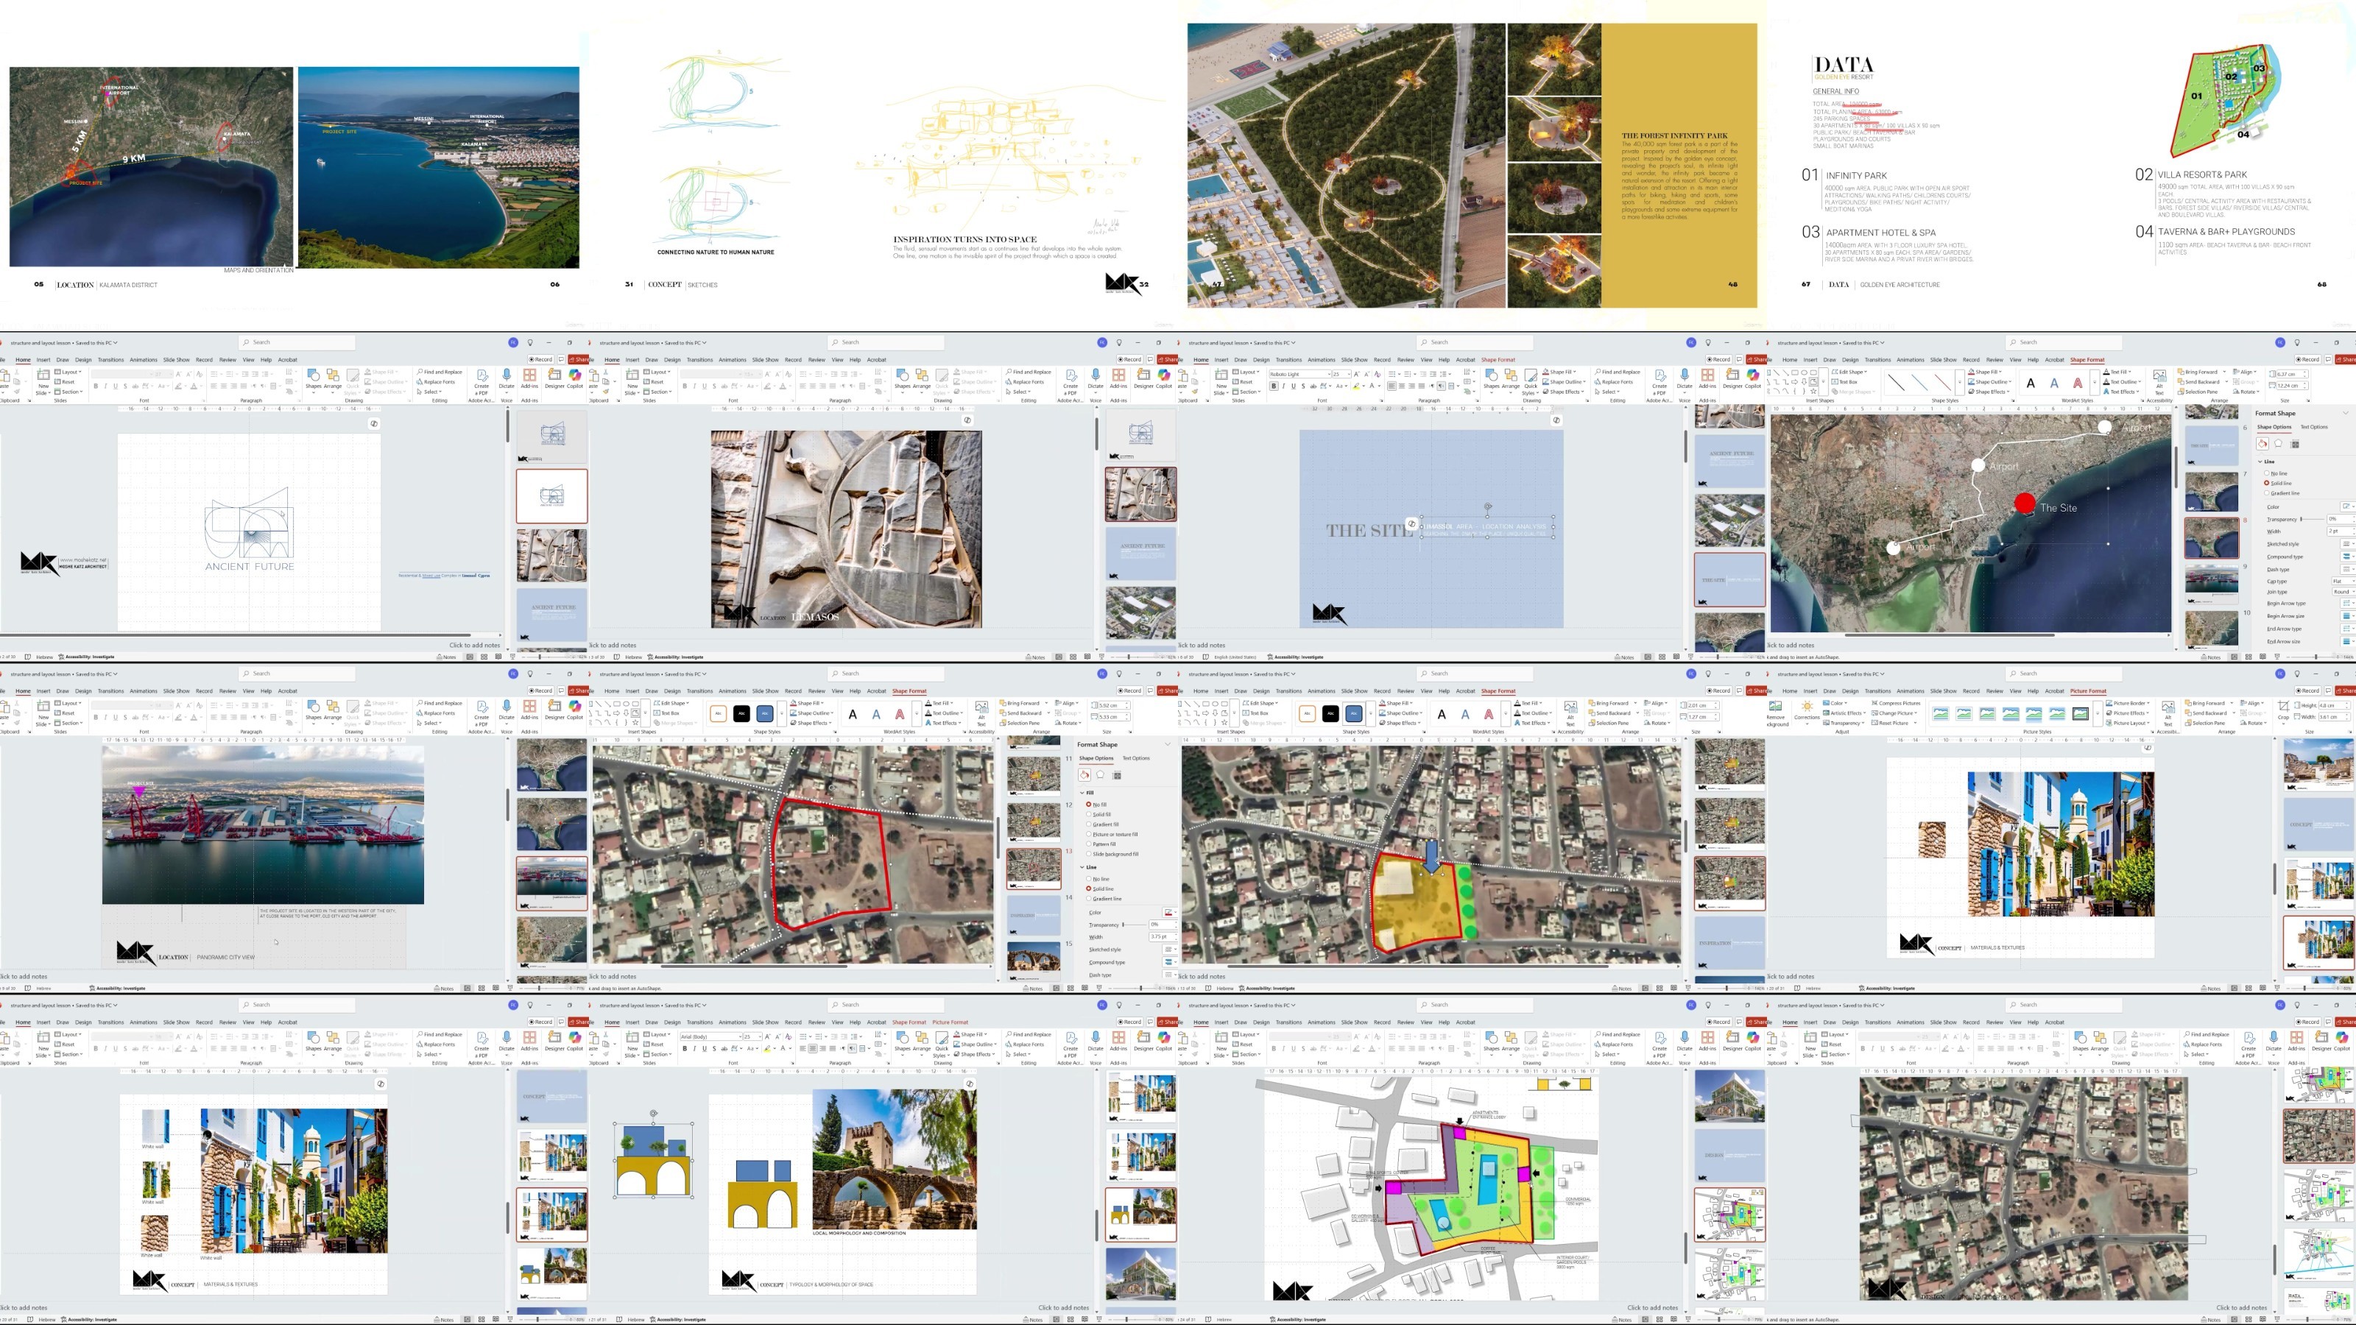
Task: Open the red line Color swatch picker
Action: (x=1168, y=913)
